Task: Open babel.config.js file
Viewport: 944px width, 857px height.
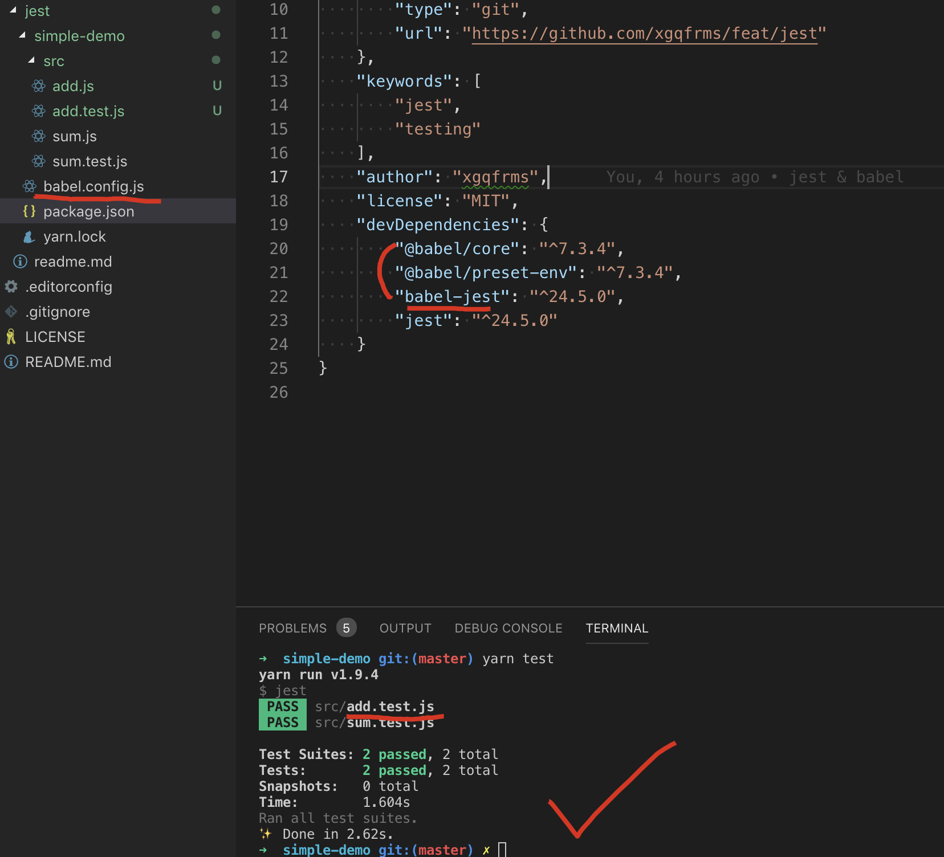Action: point(93,186)
